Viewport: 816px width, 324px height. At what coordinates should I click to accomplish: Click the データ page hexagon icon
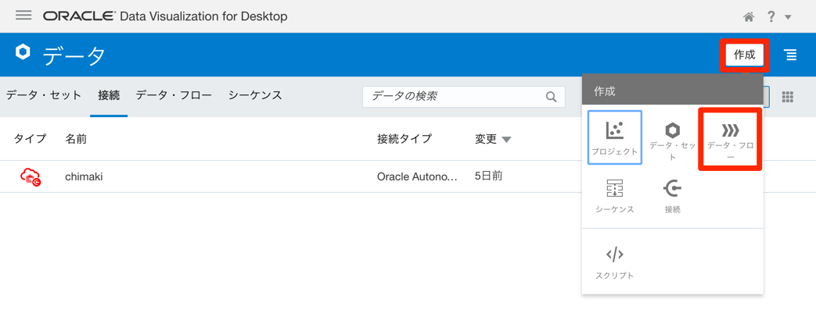[x=23, y=52]
